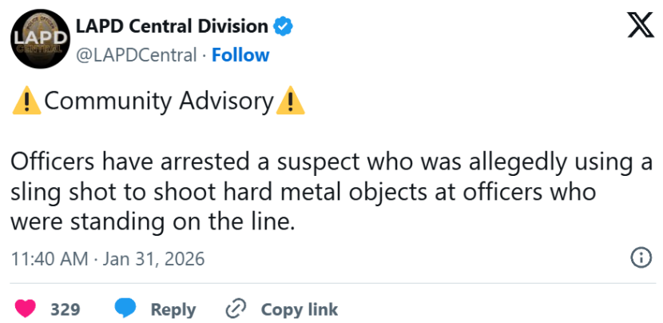Click the Community Advisory heading text
The width and height of the screenshot is (663, 323).
click(x=159, y=102)
